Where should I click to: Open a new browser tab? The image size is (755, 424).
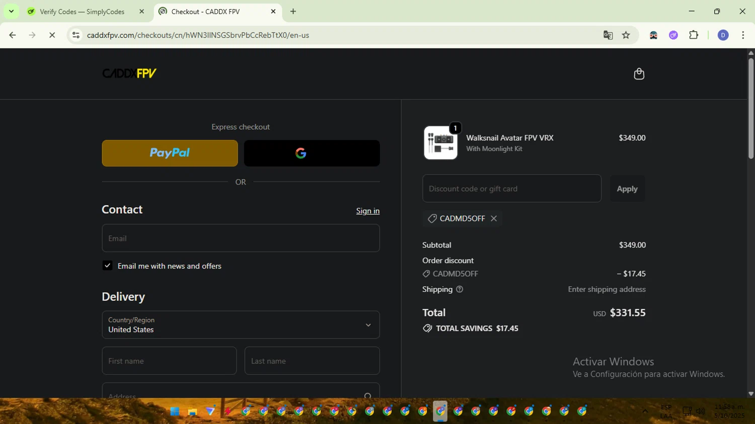[x=293, y=11]
